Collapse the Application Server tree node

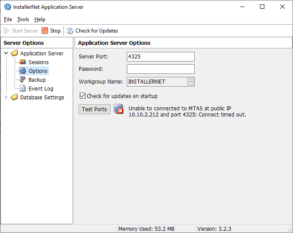[6, 53]
